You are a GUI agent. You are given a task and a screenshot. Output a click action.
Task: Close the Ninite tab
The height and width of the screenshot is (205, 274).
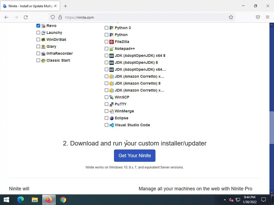click(55, 6)
